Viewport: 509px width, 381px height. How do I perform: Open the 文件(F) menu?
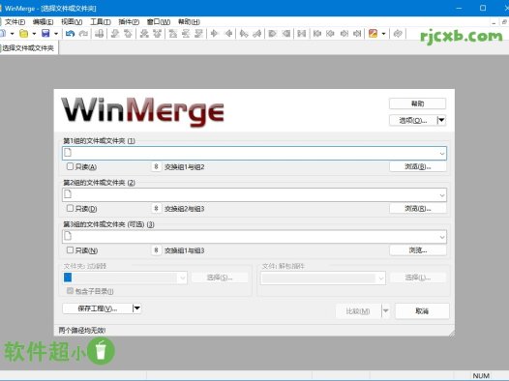[15, 21]
